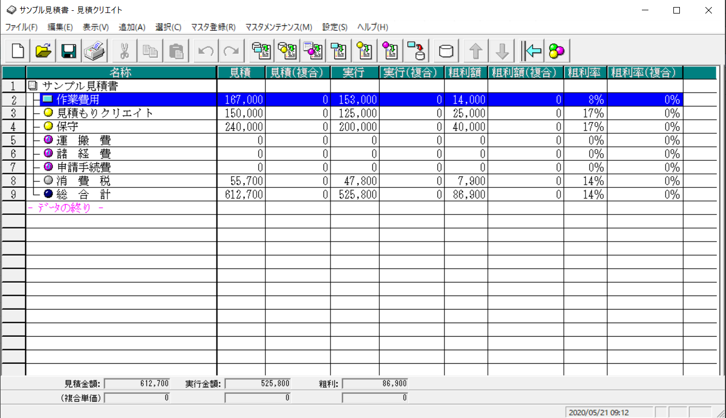The width and height of the screenshot is (726, 418).
Task: Click the three colored balls icon
Action: (x=557, y=51)
